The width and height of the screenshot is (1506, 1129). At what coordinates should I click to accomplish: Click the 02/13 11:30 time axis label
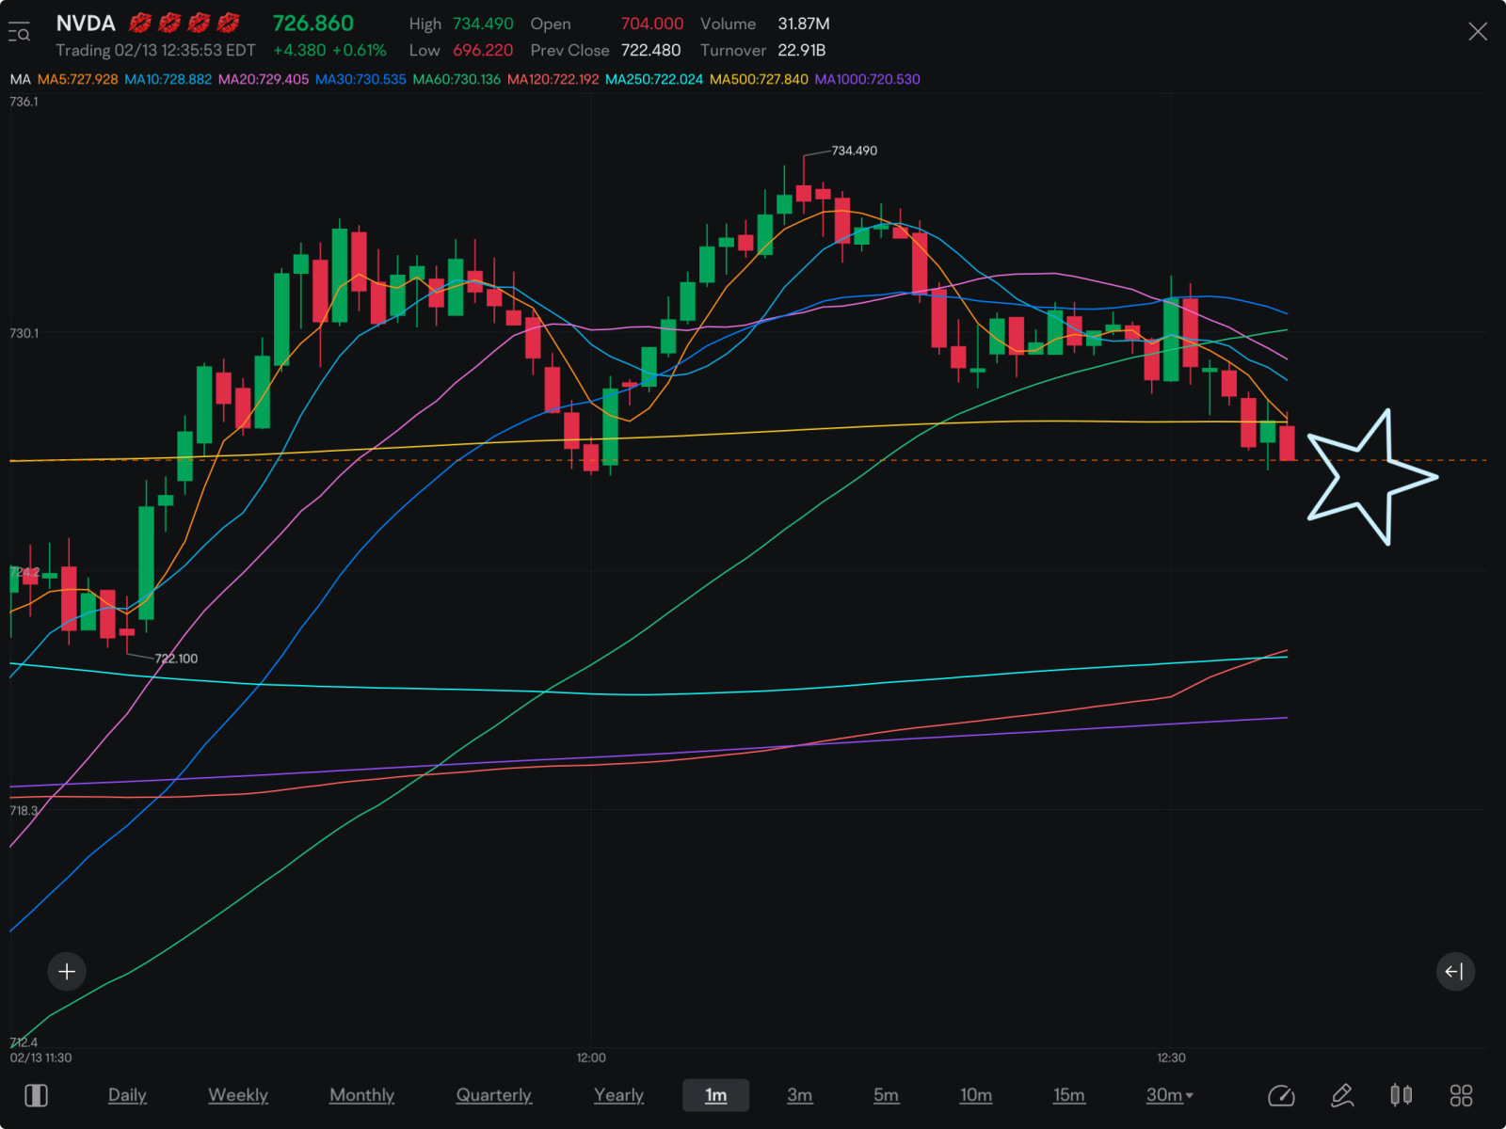(40, 1057)
